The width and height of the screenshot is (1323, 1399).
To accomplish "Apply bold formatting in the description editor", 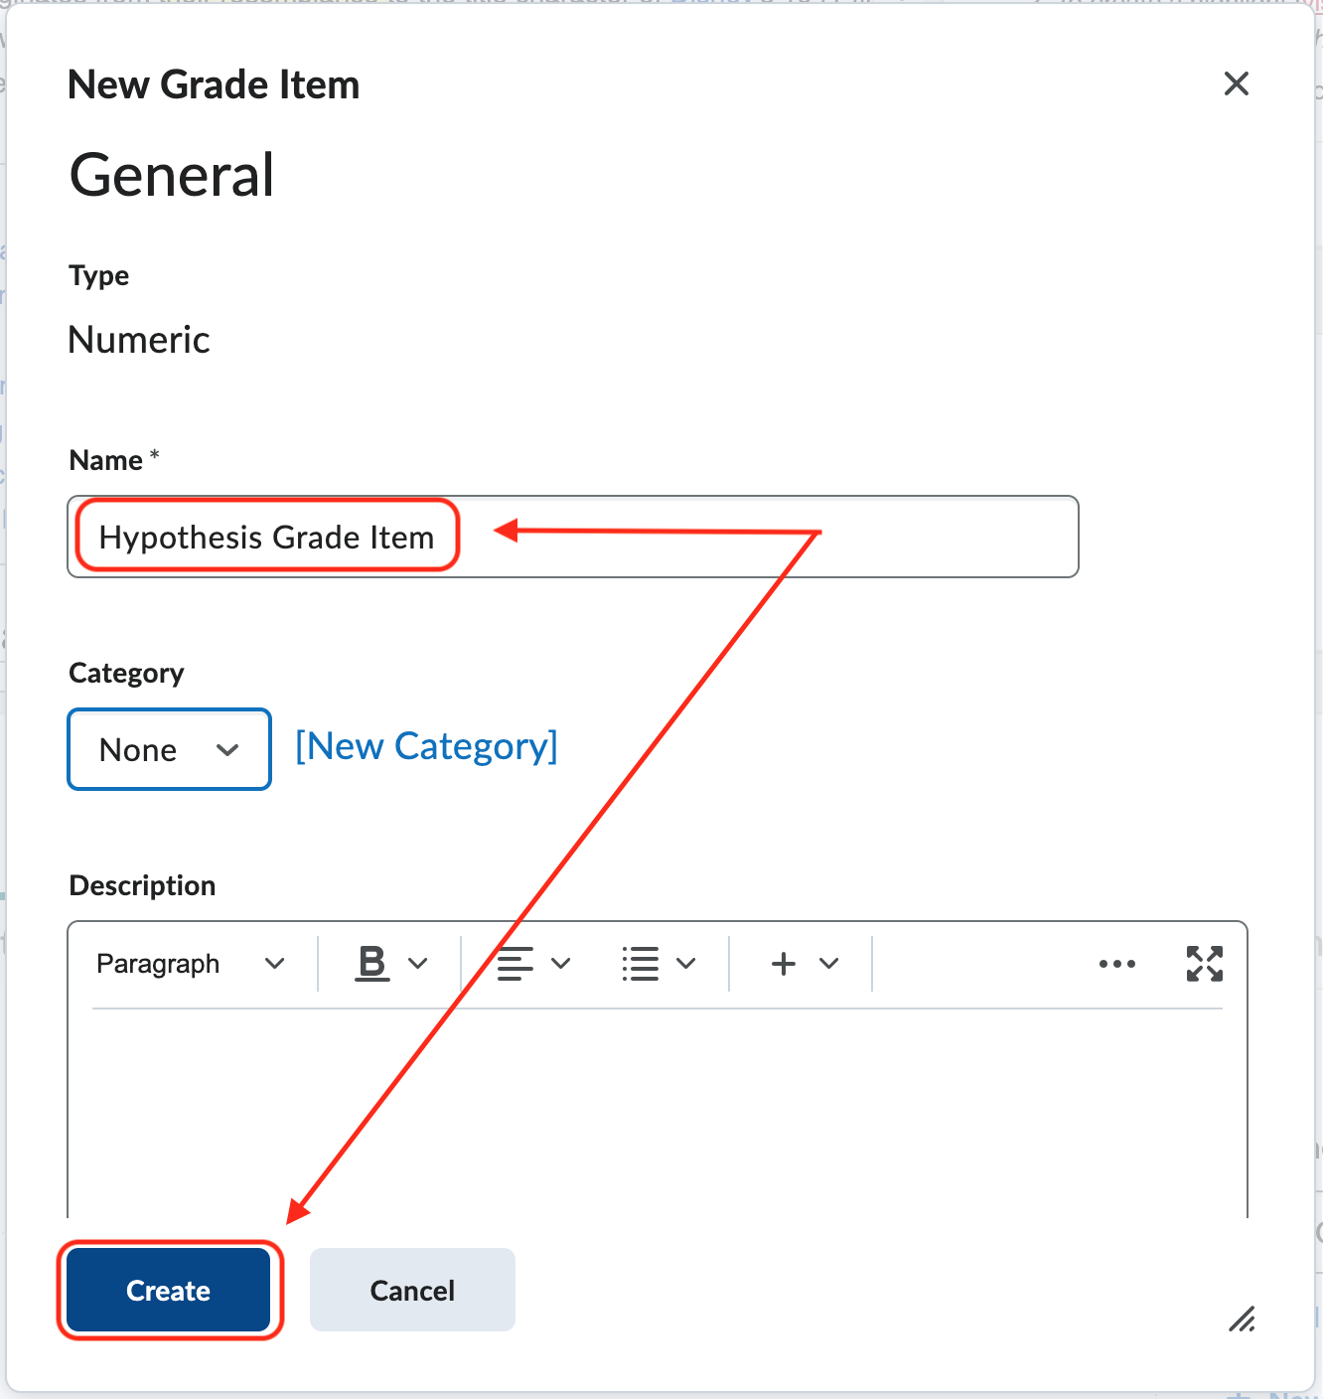I will click(x=371, y=962).
